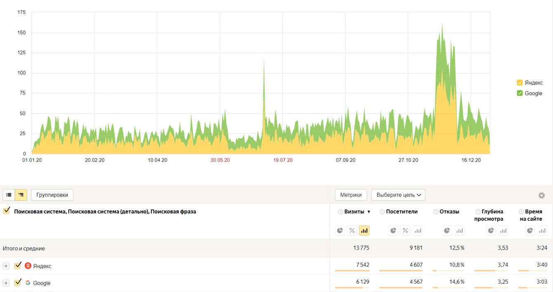Viewport: 553px width, 292px height.
Task: Click the sort arrow beside Визиты
Action: point(369,212)
